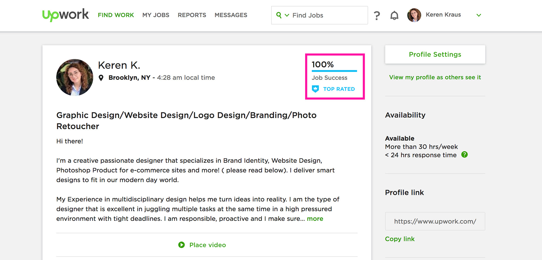Image resolution: width=542 pixels, height=260 pixels.
Task: Click the Brooklyn, NY location text
Action: [129, 78]
